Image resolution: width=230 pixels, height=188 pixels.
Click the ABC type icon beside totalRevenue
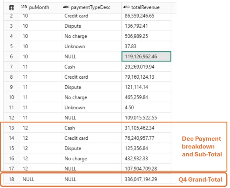tap(126, 7)
